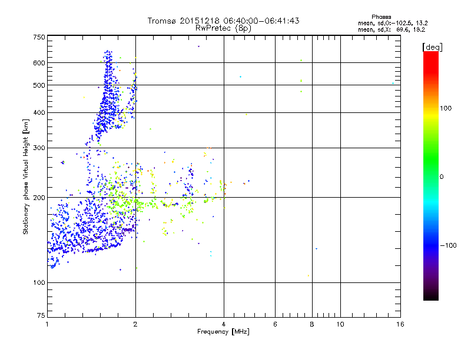Click the y-axis '500' tick label
The image size is (471, 353).
pyautogui.click(x=39, y=85)
